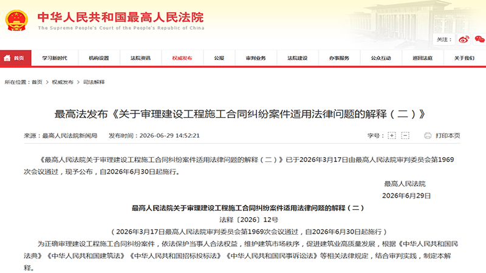Open the WeChat follow icon
Viewport: 486px width, 273px height.
point(479,39)
